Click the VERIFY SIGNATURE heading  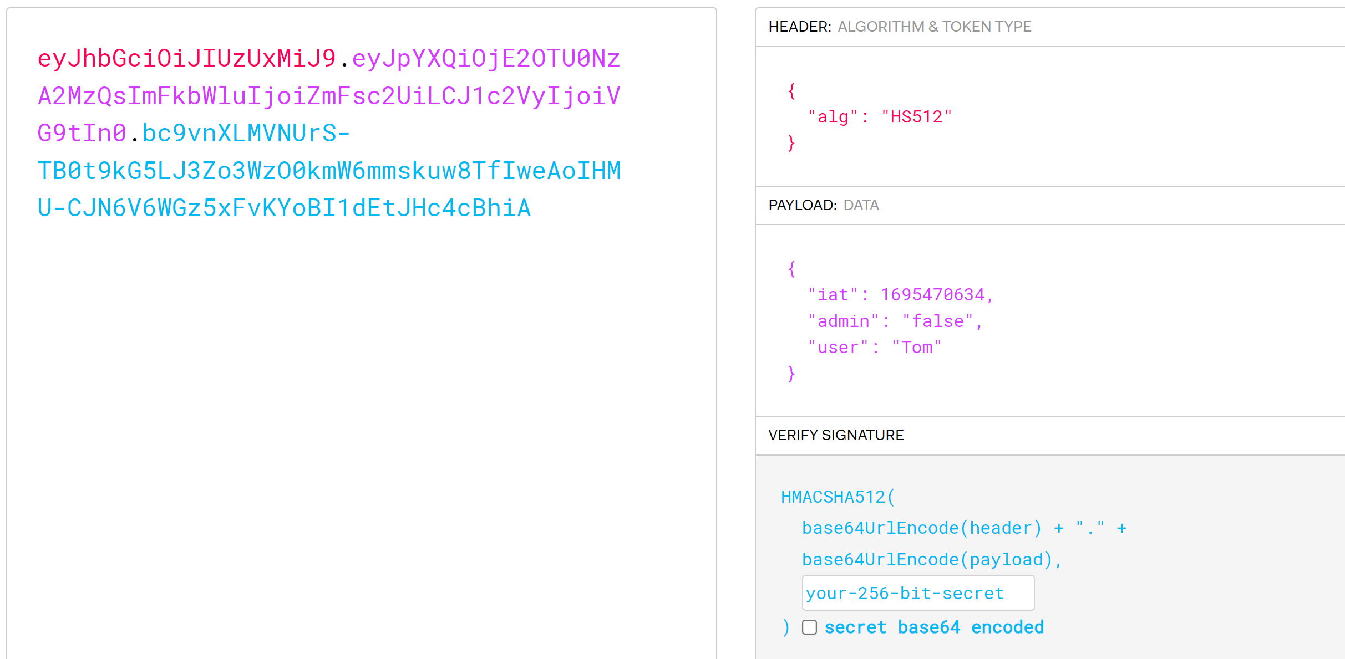coord(836,435)
